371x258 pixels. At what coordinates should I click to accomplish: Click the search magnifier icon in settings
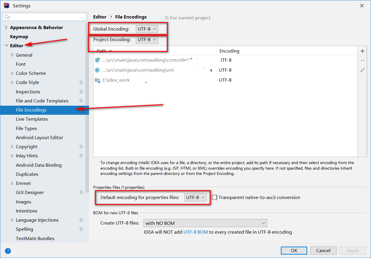(7, 17)
